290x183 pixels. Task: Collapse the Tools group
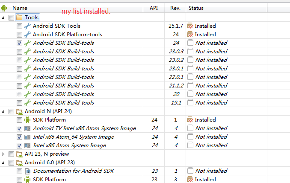(x=3, y=18)
